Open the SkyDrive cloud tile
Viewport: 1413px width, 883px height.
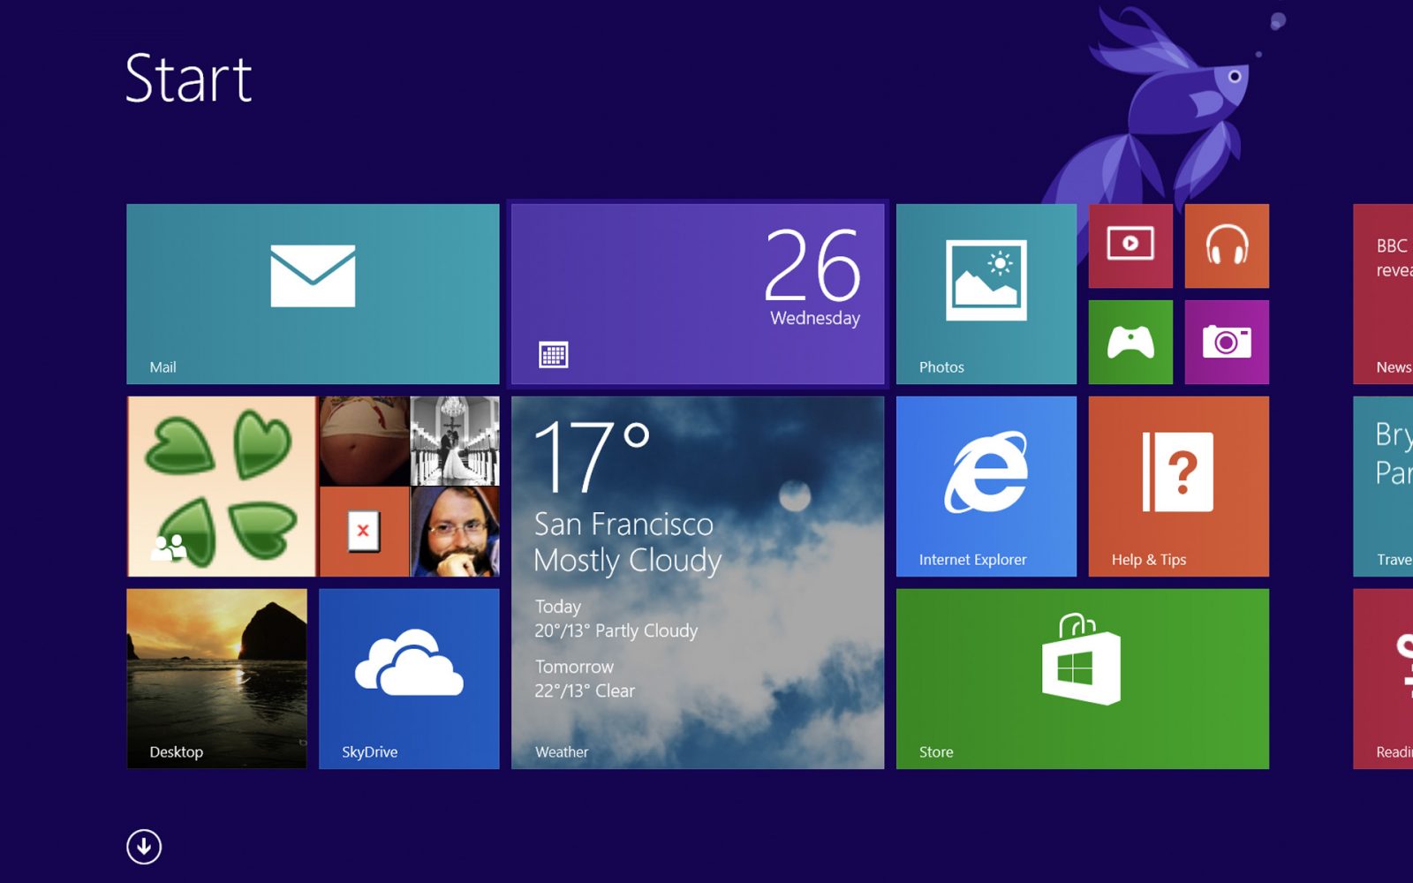click(x=409, y=678)
